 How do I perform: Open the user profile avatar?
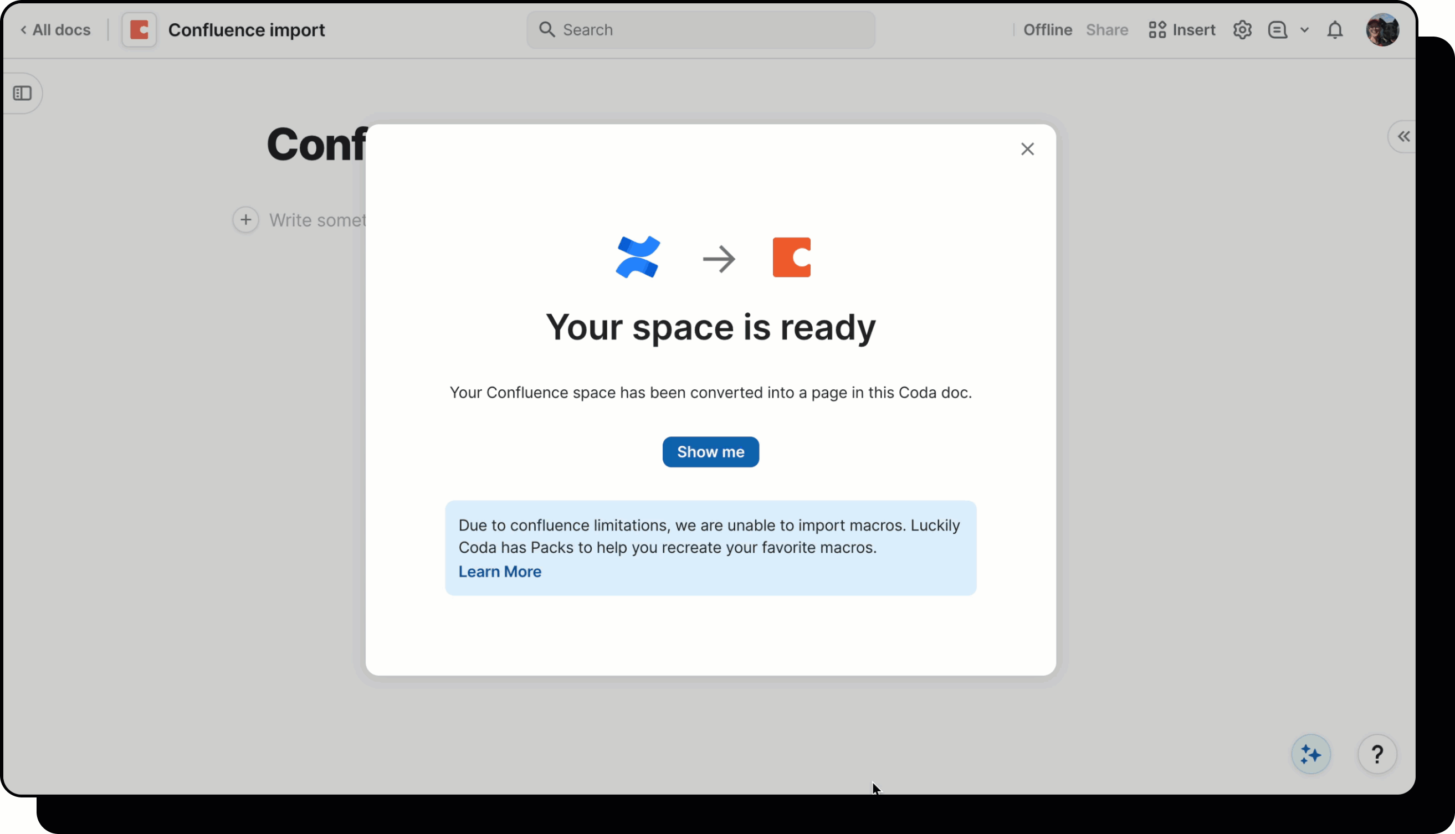point(1382,30)
